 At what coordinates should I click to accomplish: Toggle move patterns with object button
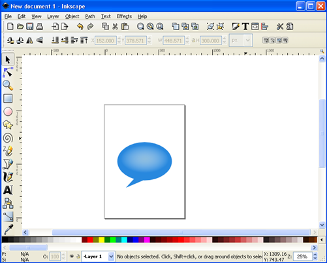tap(285, 41)
